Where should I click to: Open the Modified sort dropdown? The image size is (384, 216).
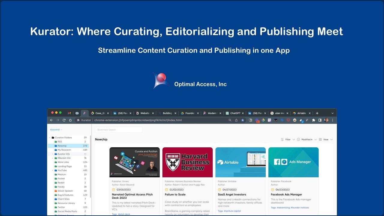pos(307,139)
